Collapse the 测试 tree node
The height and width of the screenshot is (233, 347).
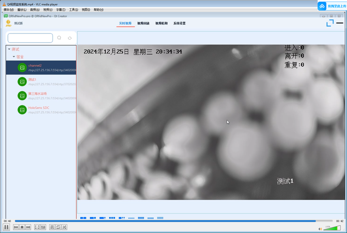click(9, 49)
